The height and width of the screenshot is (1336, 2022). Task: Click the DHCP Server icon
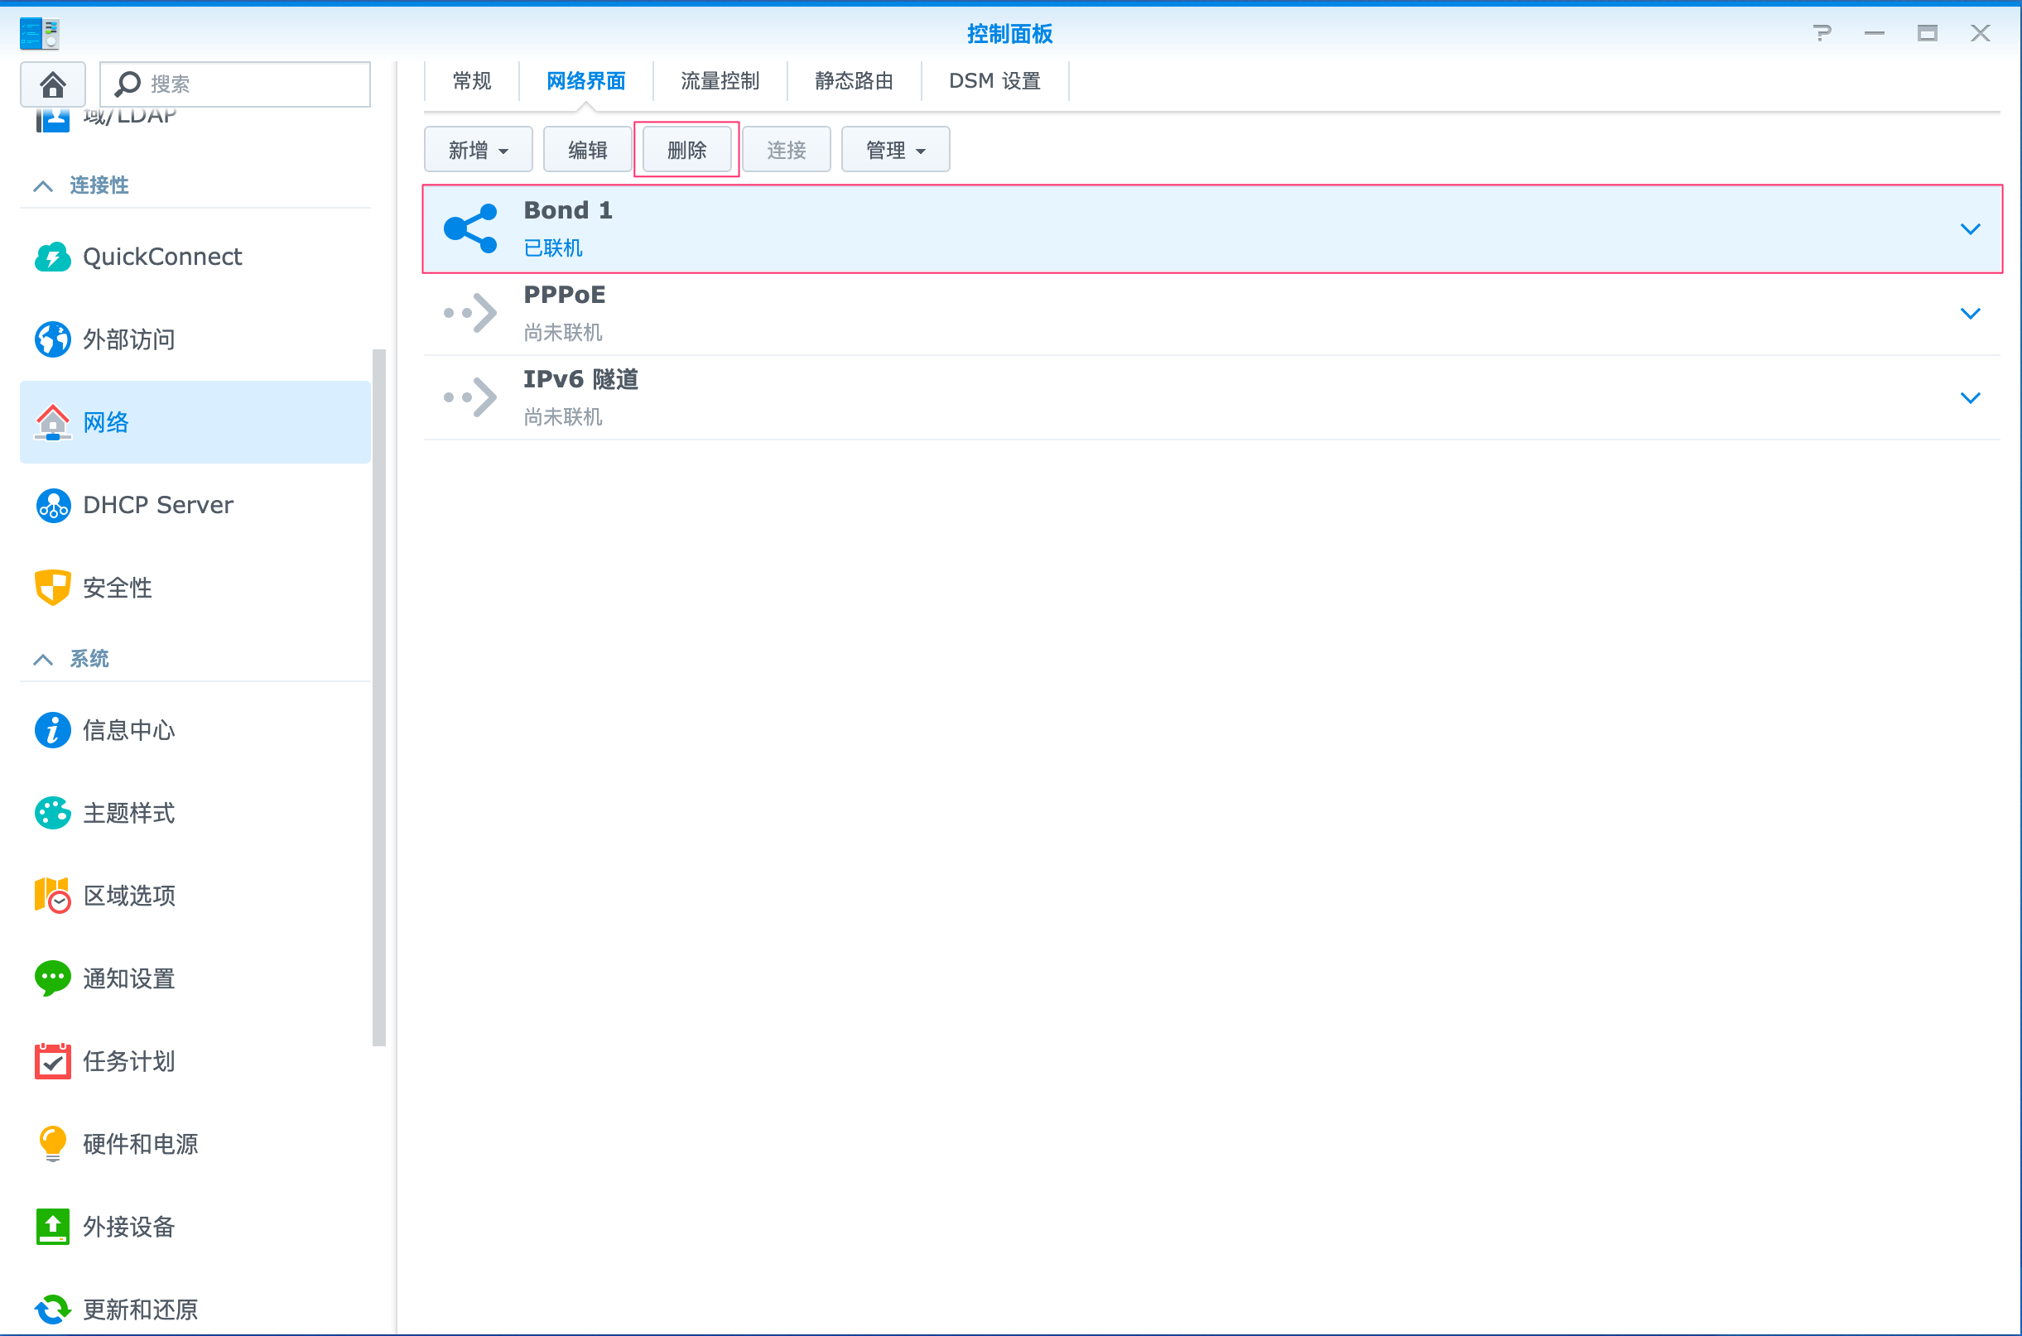click(x=53, y=505)
